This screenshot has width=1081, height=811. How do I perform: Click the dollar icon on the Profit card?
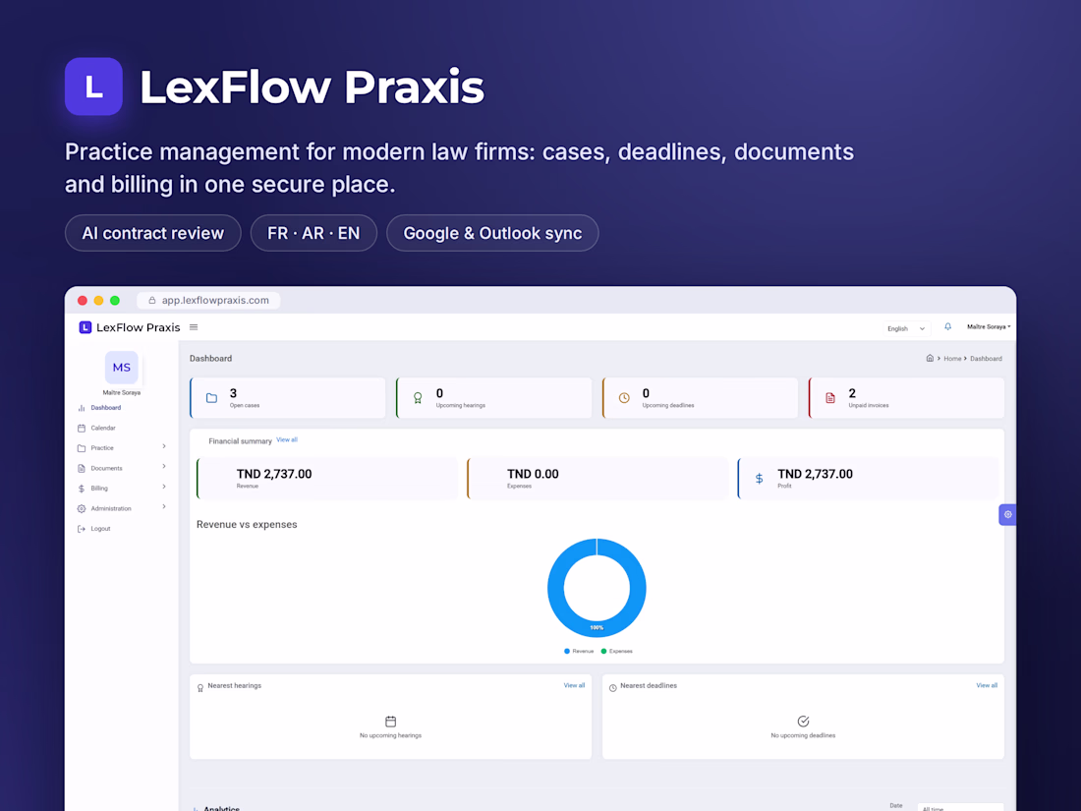click(x=759, y=479)
